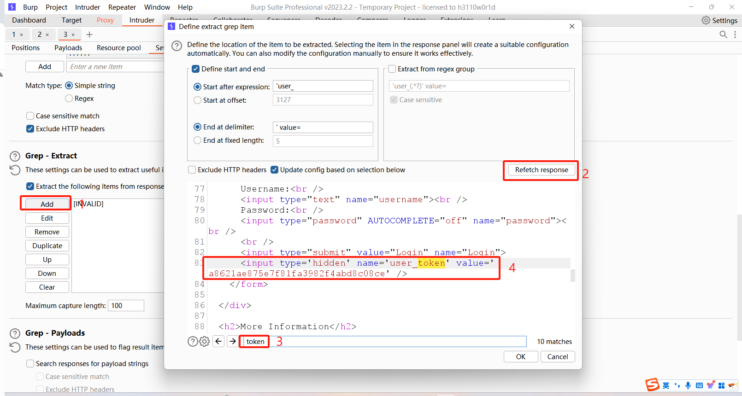Go to next search match arrow
Screen dimensions: 742x396
coord(233,341)
